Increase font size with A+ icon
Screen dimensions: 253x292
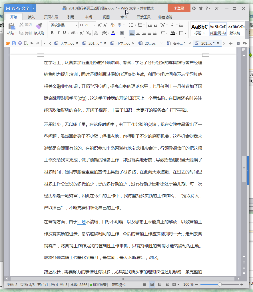click(x=99, y=25)
